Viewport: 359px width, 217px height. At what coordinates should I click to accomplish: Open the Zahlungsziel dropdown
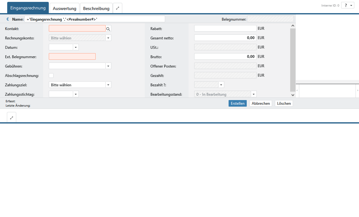coord(108,85)
